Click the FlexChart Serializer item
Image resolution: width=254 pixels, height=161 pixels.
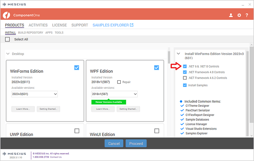198,110
